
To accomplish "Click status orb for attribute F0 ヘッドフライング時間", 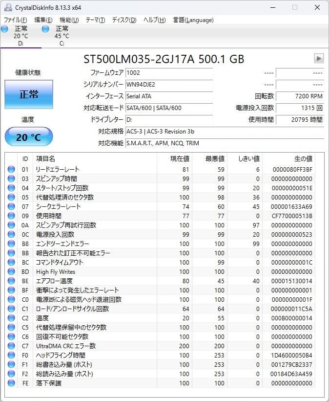I will coord(11,355).
